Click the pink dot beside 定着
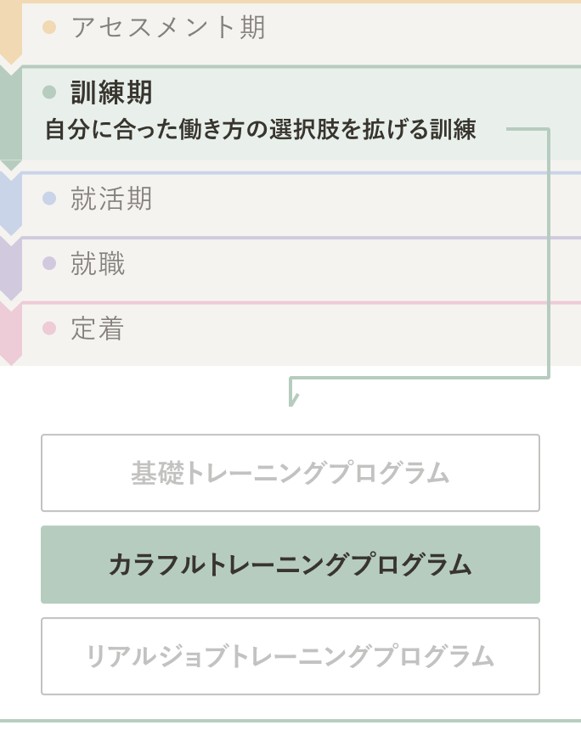 49,329
